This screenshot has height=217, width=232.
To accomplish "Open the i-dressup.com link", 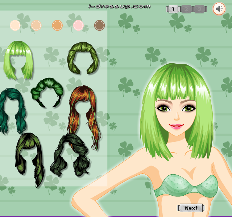I will pos(120,7).
